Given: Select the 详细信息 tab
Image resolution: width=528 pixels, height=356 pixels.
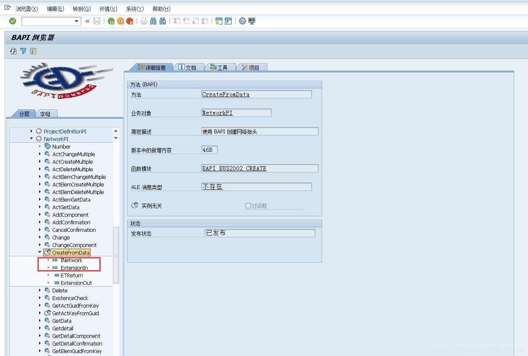Looking at the screenshot, I should point(152,67).
